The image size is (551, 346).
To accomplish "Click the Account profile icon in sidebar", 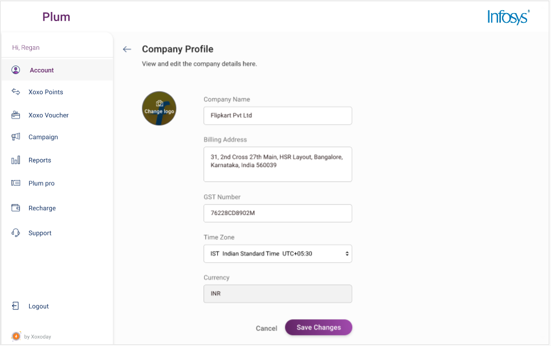I will click(x=15, y=70).
